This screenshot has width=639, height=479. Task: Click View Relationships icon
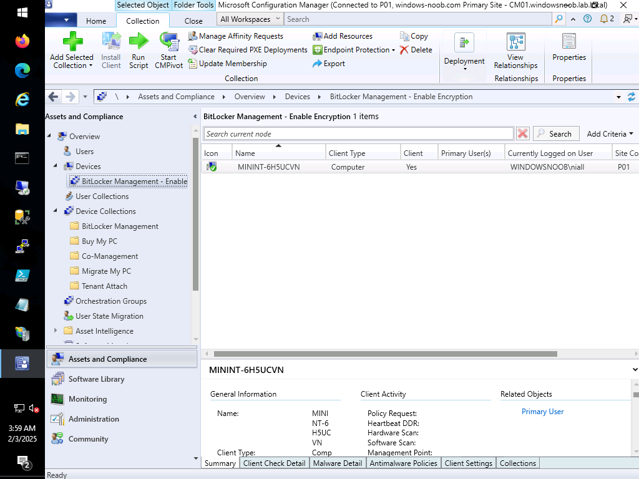pos(516,42)
